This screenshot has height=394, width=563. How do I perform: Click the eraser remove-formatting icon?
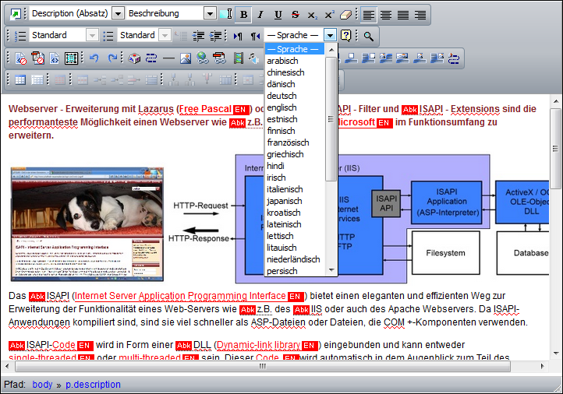[x=345, y=14]
